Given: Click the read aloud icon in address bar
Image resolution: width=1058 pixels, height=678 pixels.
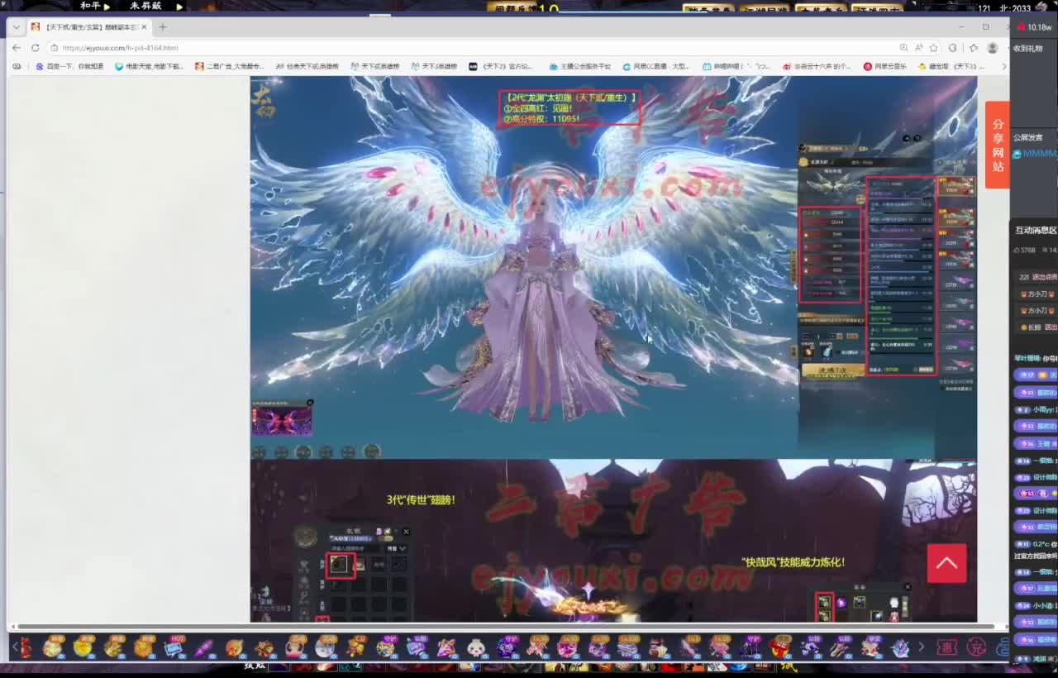Looking at the screenshot, I should click(918, 48).
